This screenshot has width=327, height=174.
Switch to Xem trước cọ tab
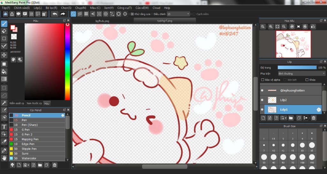tap(34, 104)
